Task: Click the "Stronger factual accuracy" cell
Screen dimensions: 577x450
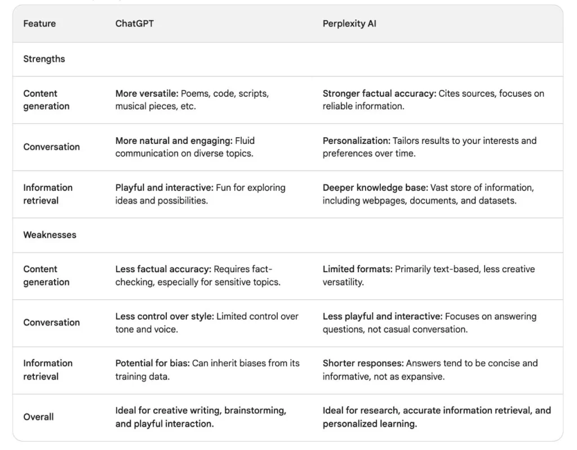Action: (x=433, y=100)
